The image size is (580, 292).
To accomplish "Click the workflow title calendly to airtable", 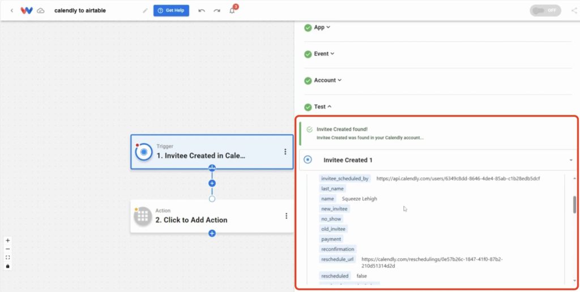I will click(80, 10).
